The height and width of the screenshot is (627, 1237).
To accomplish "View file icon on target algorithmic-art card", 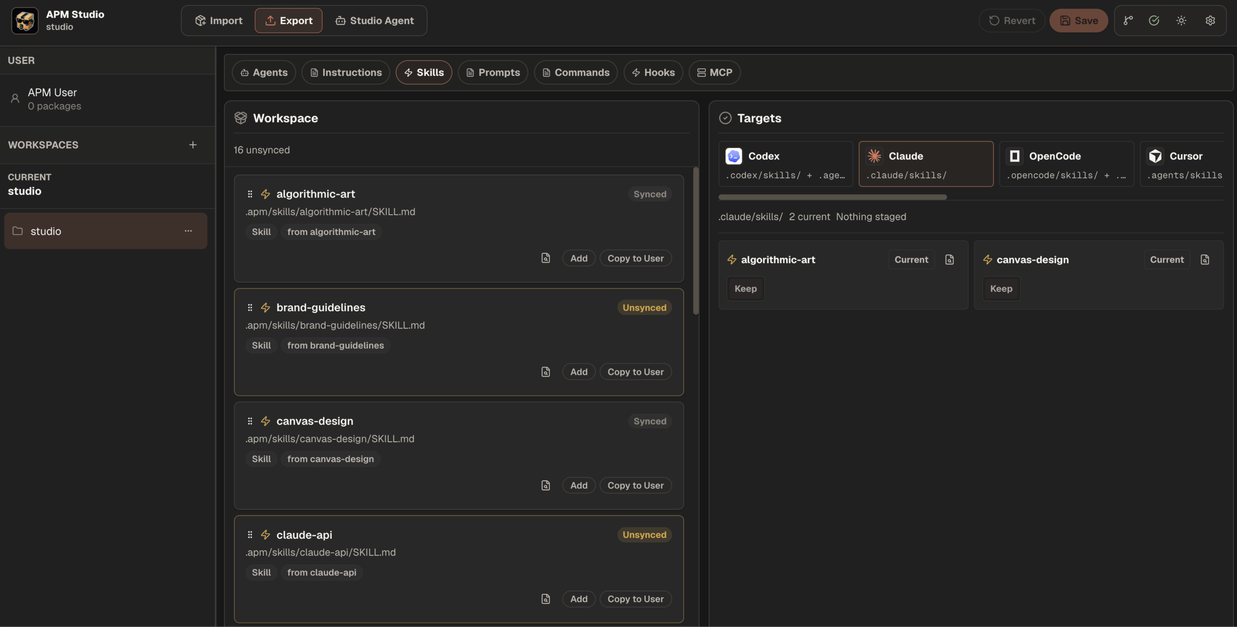I will click(949, 260).
